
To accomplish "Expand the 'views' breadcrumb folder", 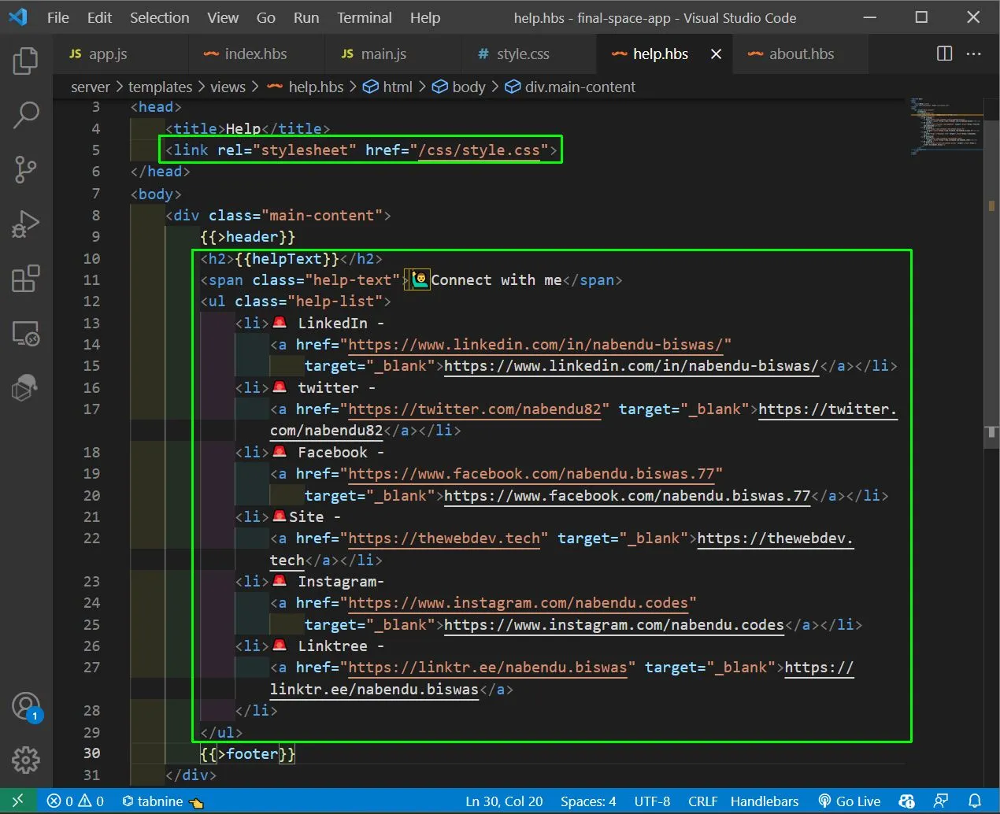I will click(x=228, y=87).
